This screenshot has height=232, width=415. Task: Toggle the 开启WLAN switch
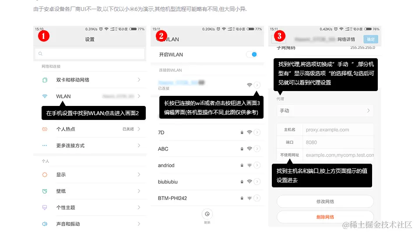pyautogui.click(x=252, y=54)
